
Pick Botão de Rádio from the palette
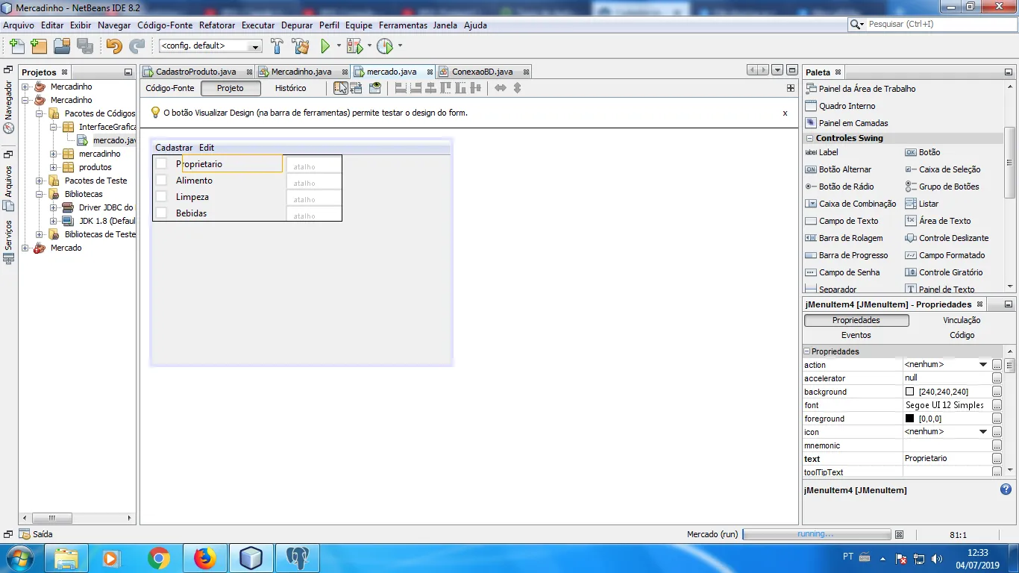point(840,187)
